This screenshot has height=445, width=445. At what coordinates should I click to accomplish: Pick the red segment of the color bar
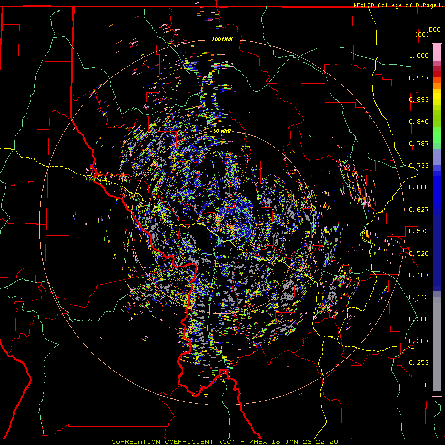pos(437,74)
